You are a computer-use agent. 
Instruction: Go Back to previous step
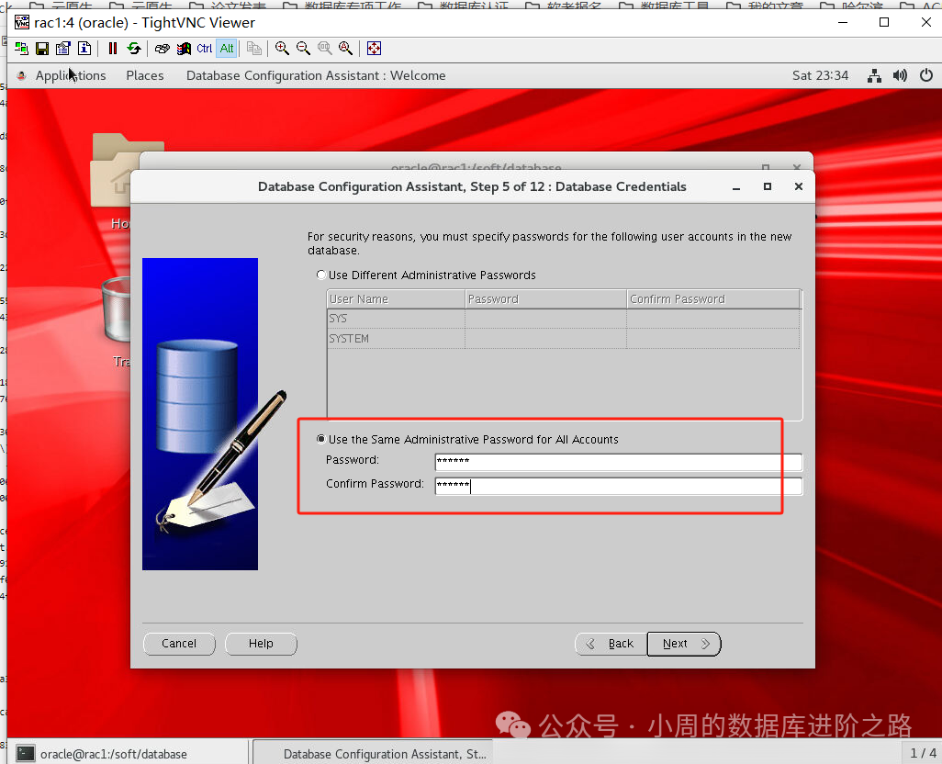click(x=611, y=644)
